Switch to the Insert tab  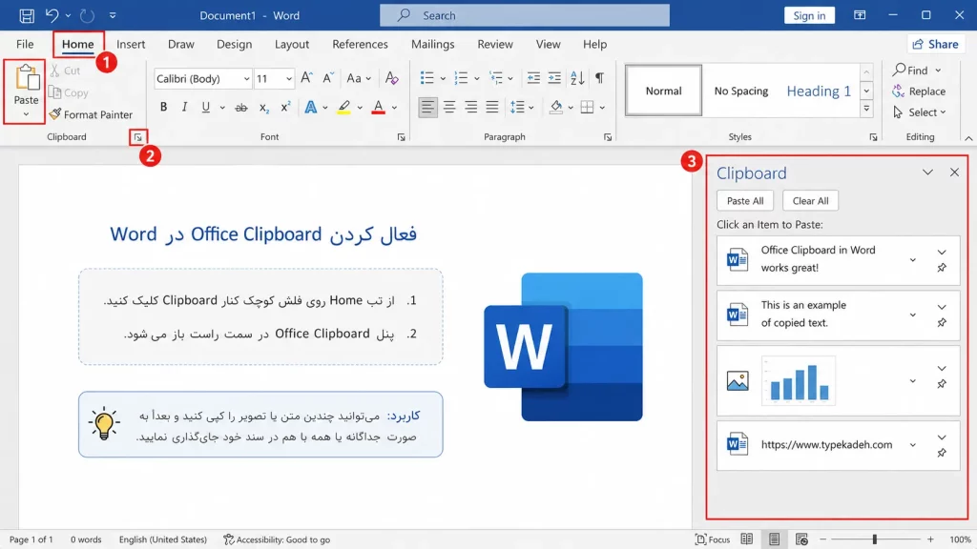tap(131, 44)
